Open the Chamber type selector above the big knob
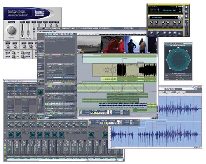This screenshot has height=164, width=206. [12, 22]
